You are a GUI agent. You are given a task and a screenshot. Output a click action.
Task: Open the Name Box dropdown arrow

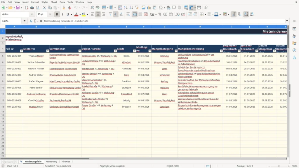coord(25,21)
